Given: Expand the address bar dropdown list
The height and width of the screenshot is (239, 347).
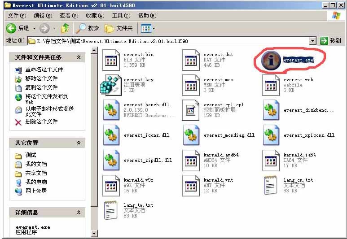Looking at the screenshot, I should point(312,41).
